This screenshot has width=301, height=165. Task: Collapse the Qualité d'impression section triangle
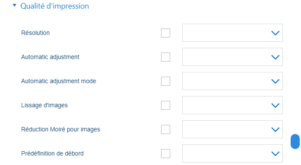click(14, 6)
